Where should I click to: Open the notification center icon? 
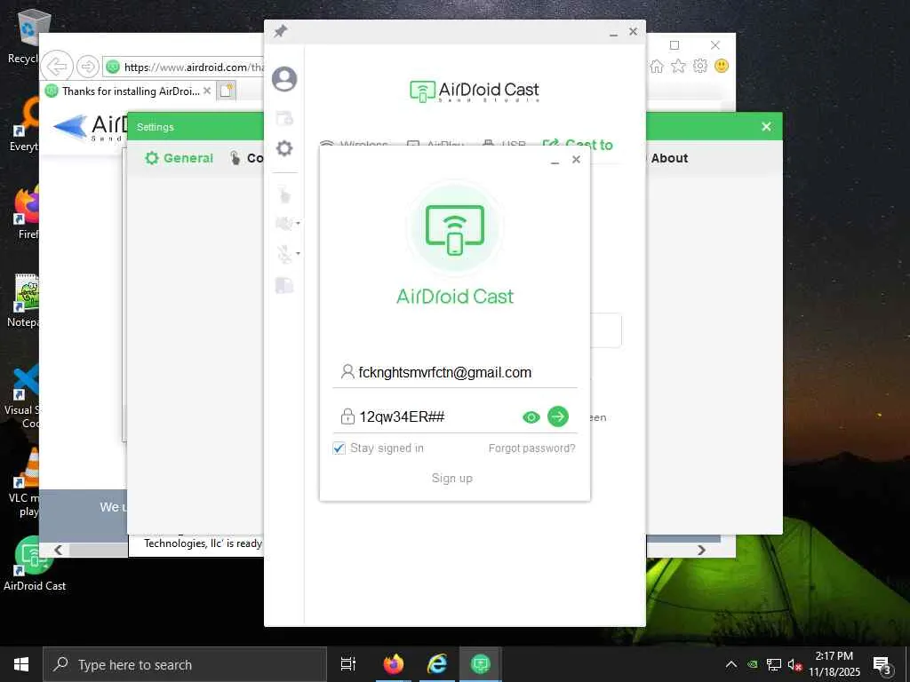[x=882, y=665]
